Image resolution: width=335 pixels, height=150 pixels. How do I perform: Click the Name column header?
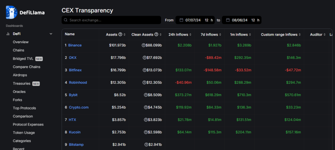(70, 34)
